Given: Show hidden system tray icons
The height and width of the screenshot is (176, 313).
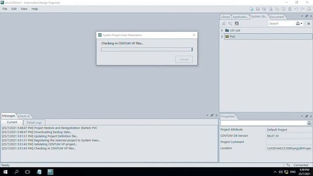Looking at the screenshot, I should pos(275,172).
